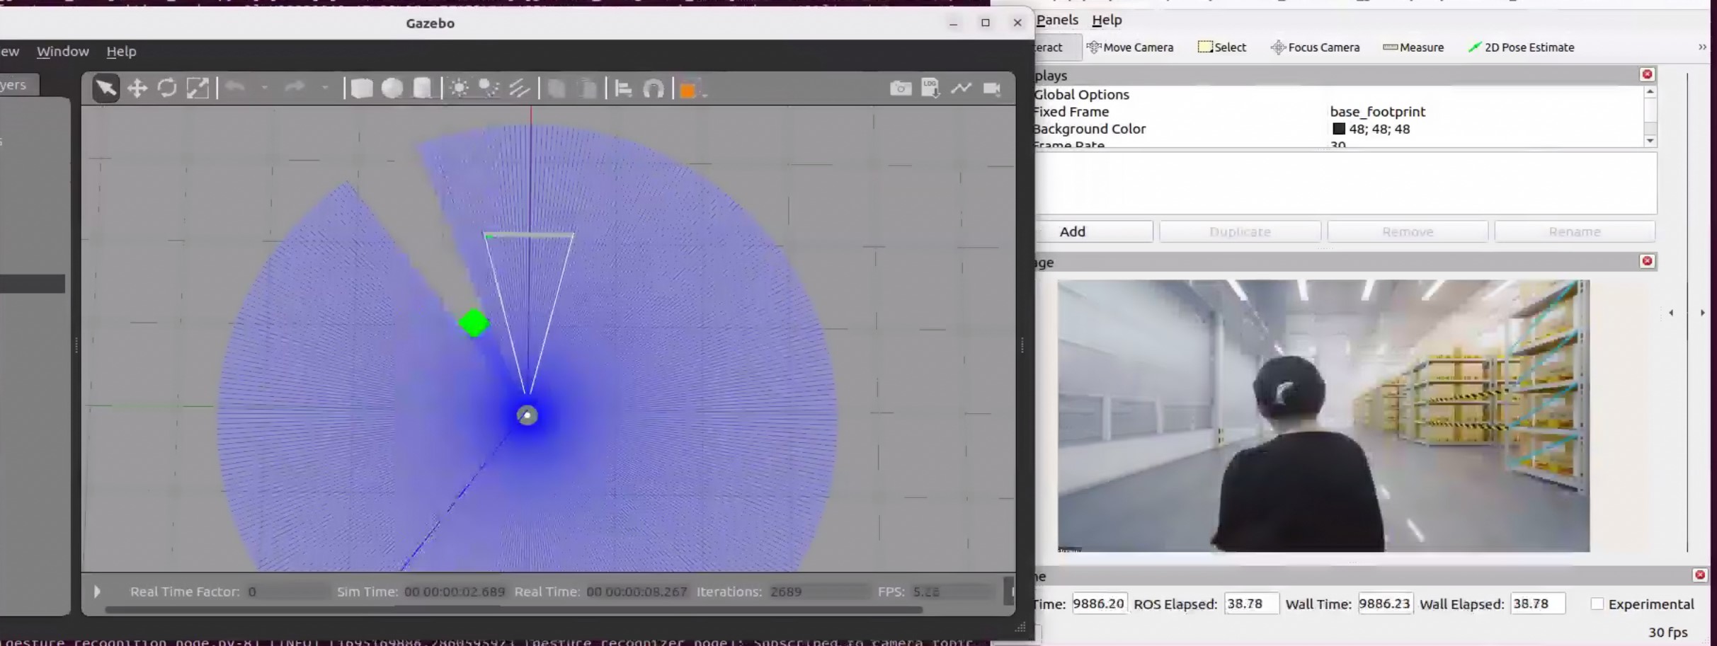1717x646 pixels.
Task: Activate the 2D Pose Estimate tool
Action: click(1522, 47)
